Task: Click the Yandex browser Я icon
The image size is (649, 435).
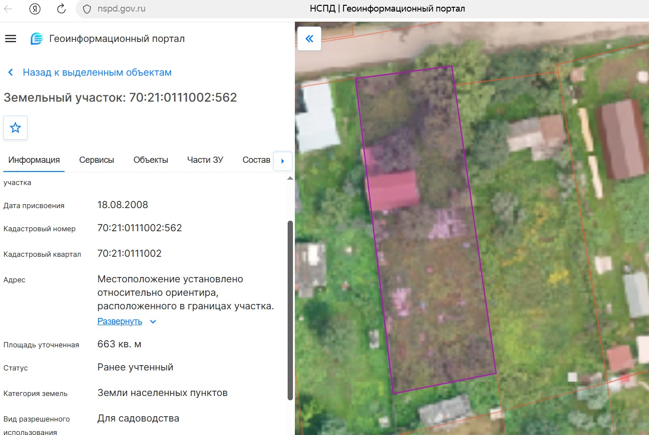Action: [x=35, y=9]
